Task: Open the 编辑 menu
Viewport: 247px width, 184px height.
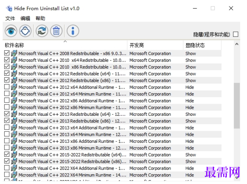Action: 25,19
